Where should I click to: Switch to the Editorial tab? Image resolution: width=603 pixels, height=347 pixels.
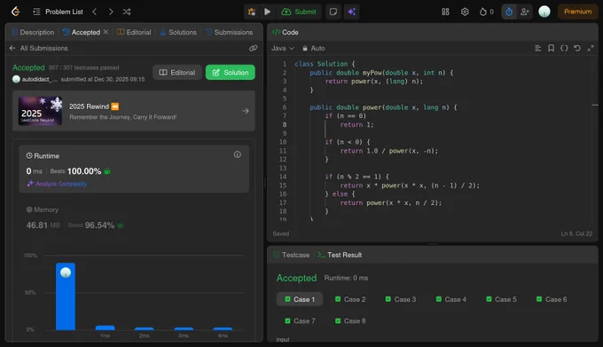coord(134,32)
